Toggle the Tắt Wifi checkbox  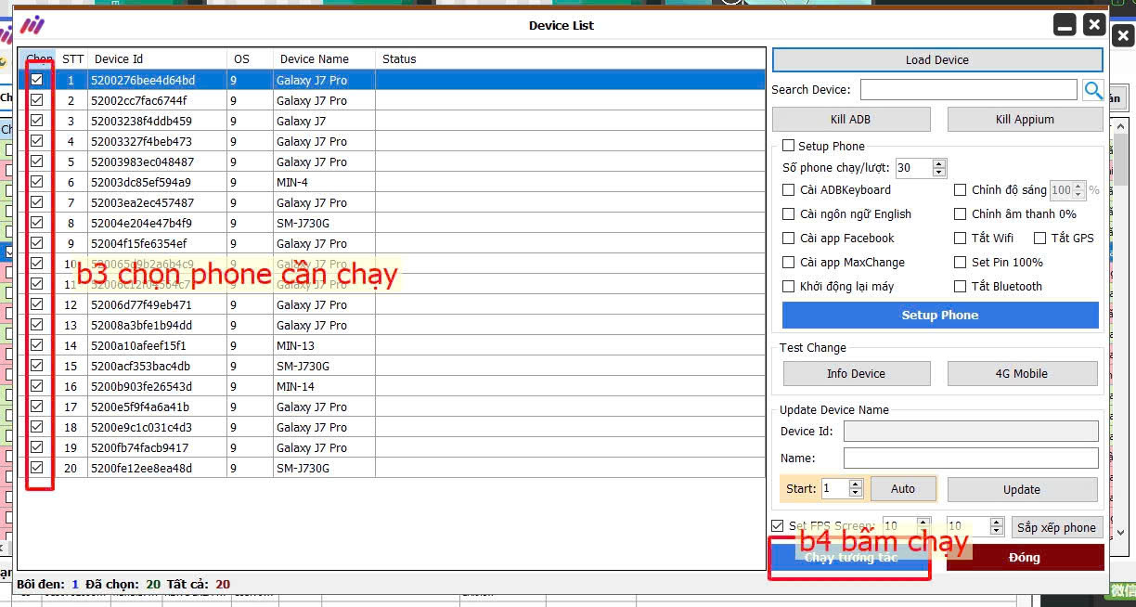click(961, 239)
